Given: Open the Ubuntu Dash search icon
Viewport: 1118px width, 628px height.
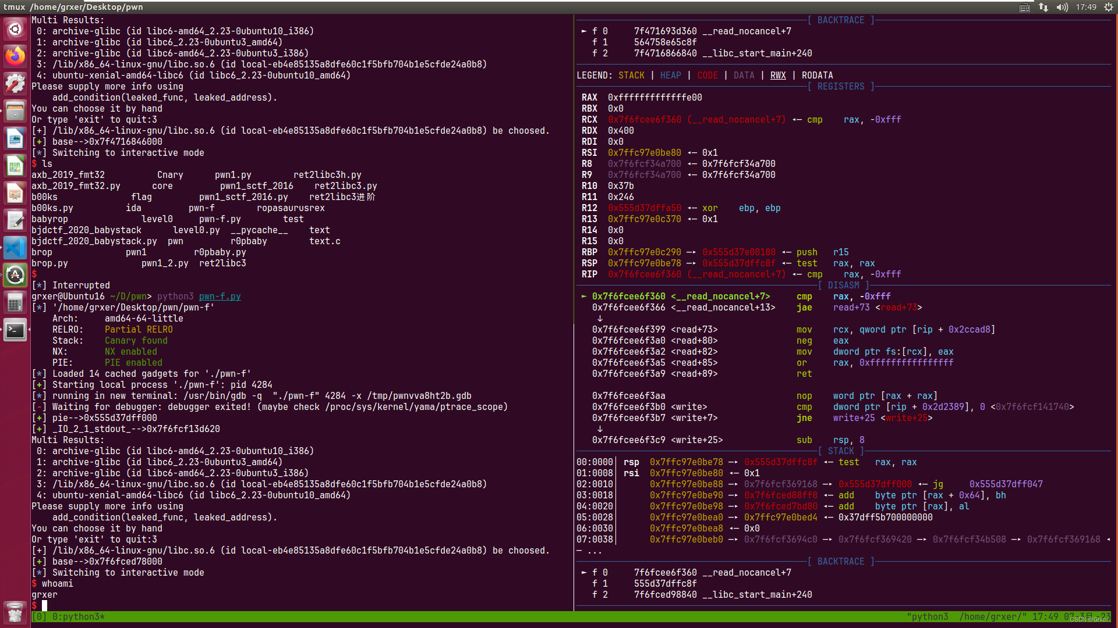Looking at the screenshot, I should point(15,28).
